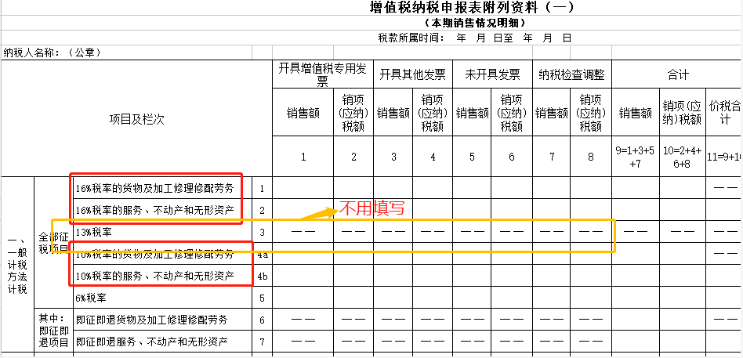Click the 一、一般计税方法计税 section label
This screenshot has height=358, width=743.
17,264
